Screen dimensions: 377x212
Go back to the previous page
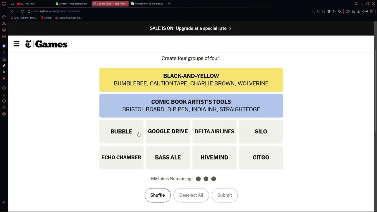(x=12, y=11)
